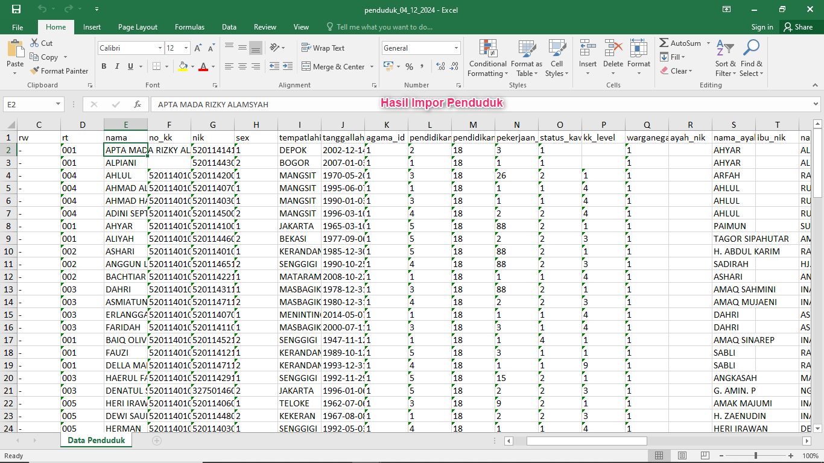The image size is (824, 463).
Task: Open the General number format dropdown
Action: [x=457, y=48]
